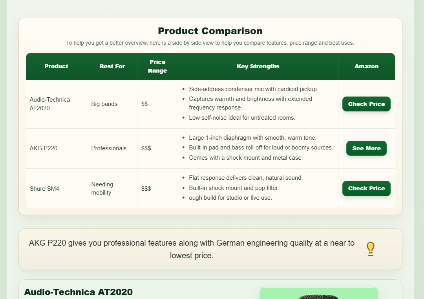Image resolution: width=424 pixels, height=299 pixels.
Task: Click the Professionals cell
Action: point(112,148)
